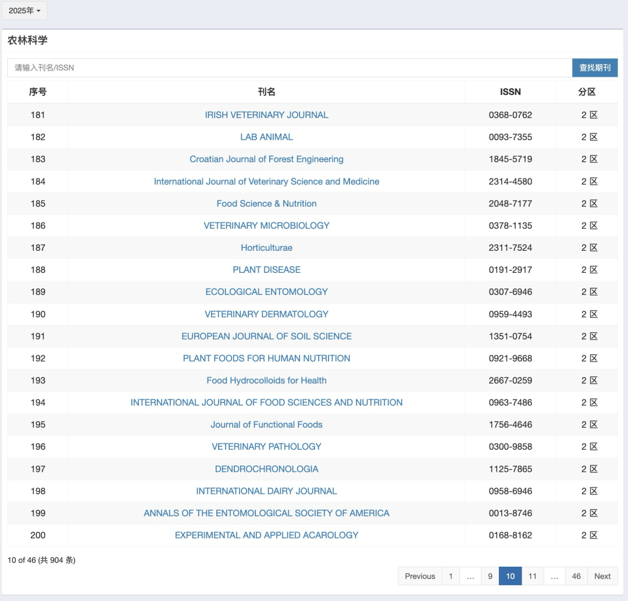
Task: Select ISSN 0378-1135 cell
Action: [511, 226]
